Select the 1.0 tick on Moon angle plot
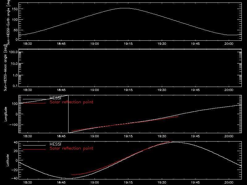 coord(15,75)
